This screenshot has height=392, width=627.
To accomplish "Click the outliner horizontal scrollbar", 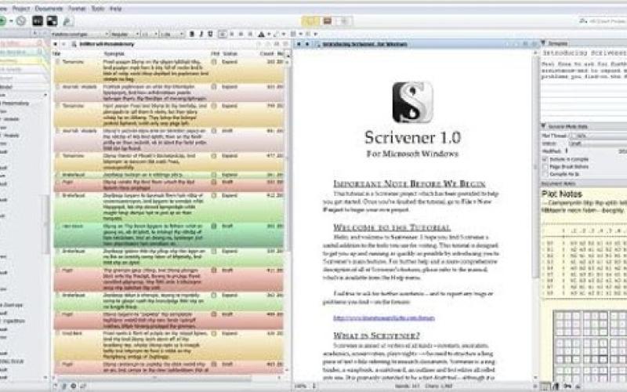I will [154, 378].
